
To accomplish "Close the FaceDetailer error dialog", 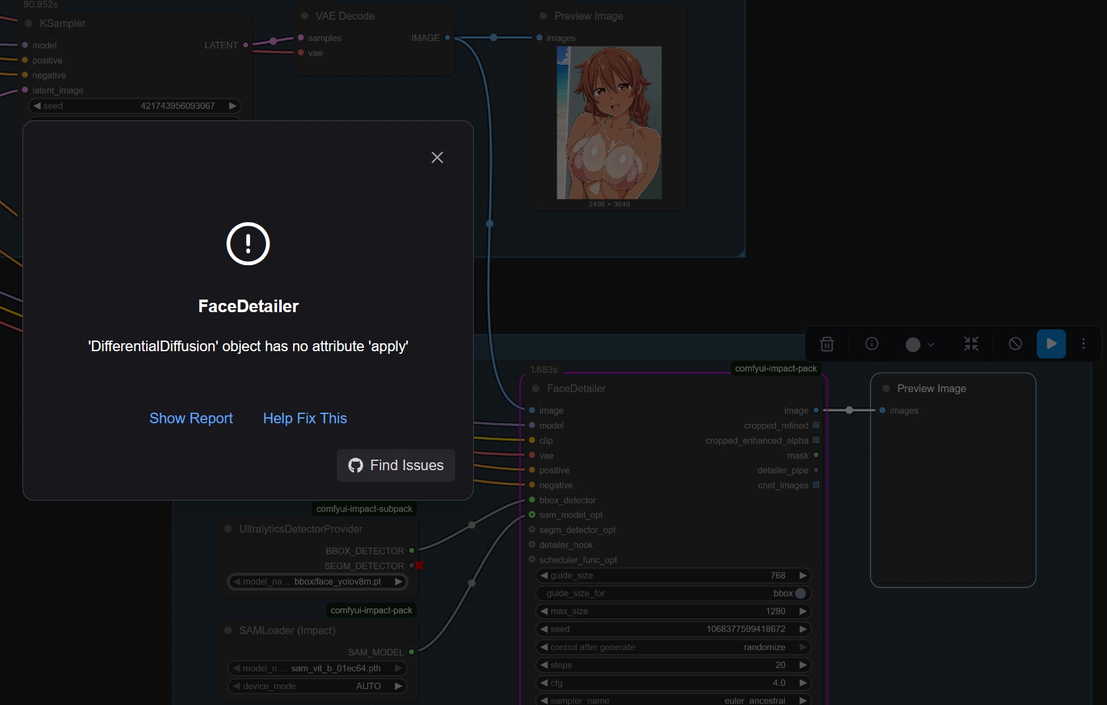I will click(x=437, y=157).
